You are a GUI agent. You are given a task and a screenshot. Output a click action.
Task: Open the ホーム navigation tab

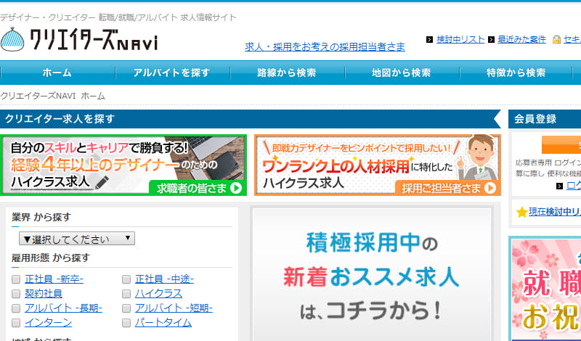click(57, 73)
